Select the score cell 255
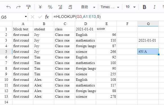The height and width of the screenshot is (105, 164). tap(106, 74)
